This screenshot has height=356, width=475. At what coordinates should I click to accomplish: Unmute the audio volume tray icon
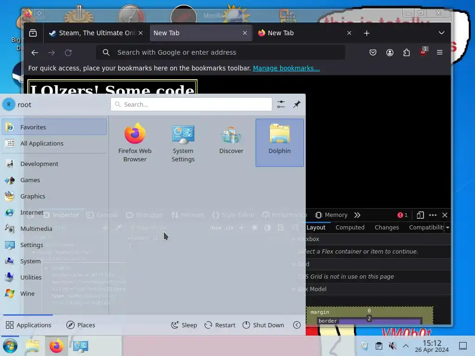[392, 346]
